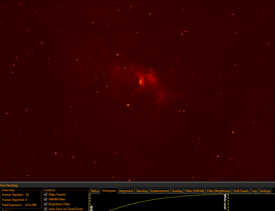Click the White Level histogram marker
Image resolution: width=275 pixels, height=211 pixels.
pos(228,202)
